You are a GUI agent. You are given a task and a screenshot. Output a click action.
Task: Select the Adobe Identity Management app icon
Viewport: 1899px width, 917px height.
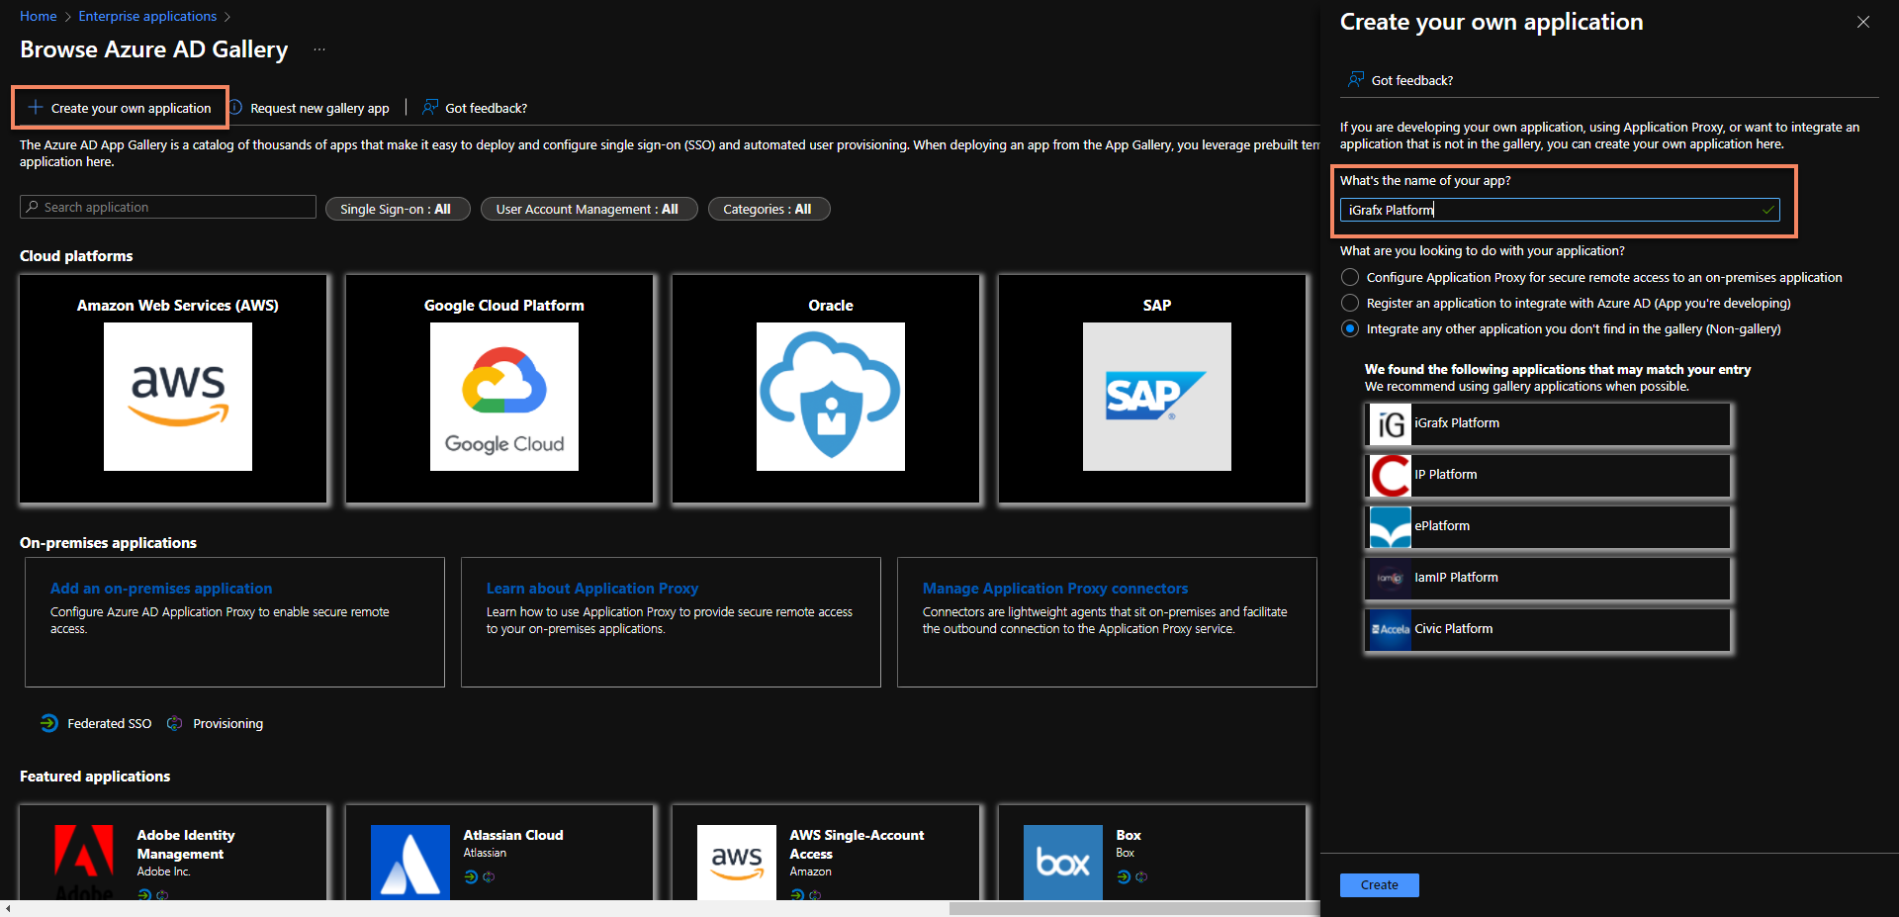pos(84,861)
